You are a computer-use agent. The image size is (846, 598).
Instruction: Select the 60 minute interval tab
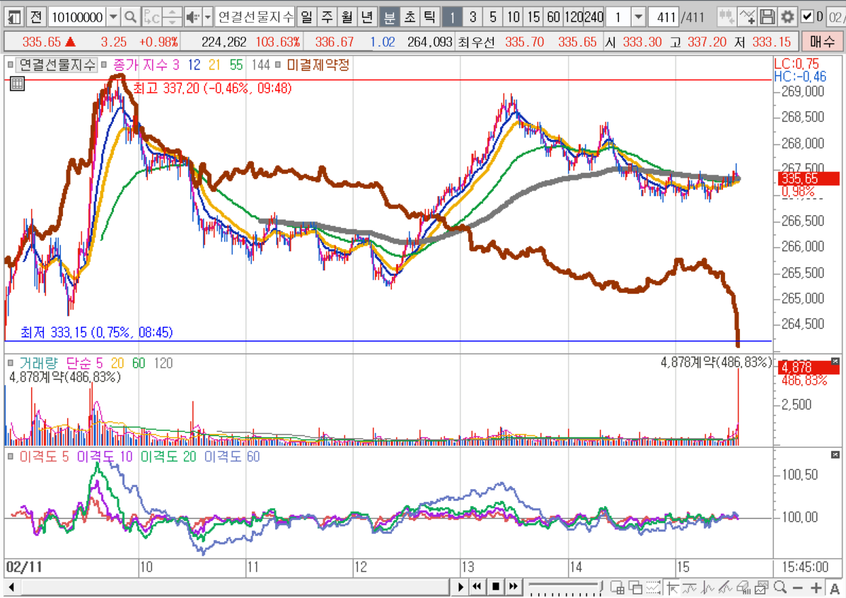[554, 17]
